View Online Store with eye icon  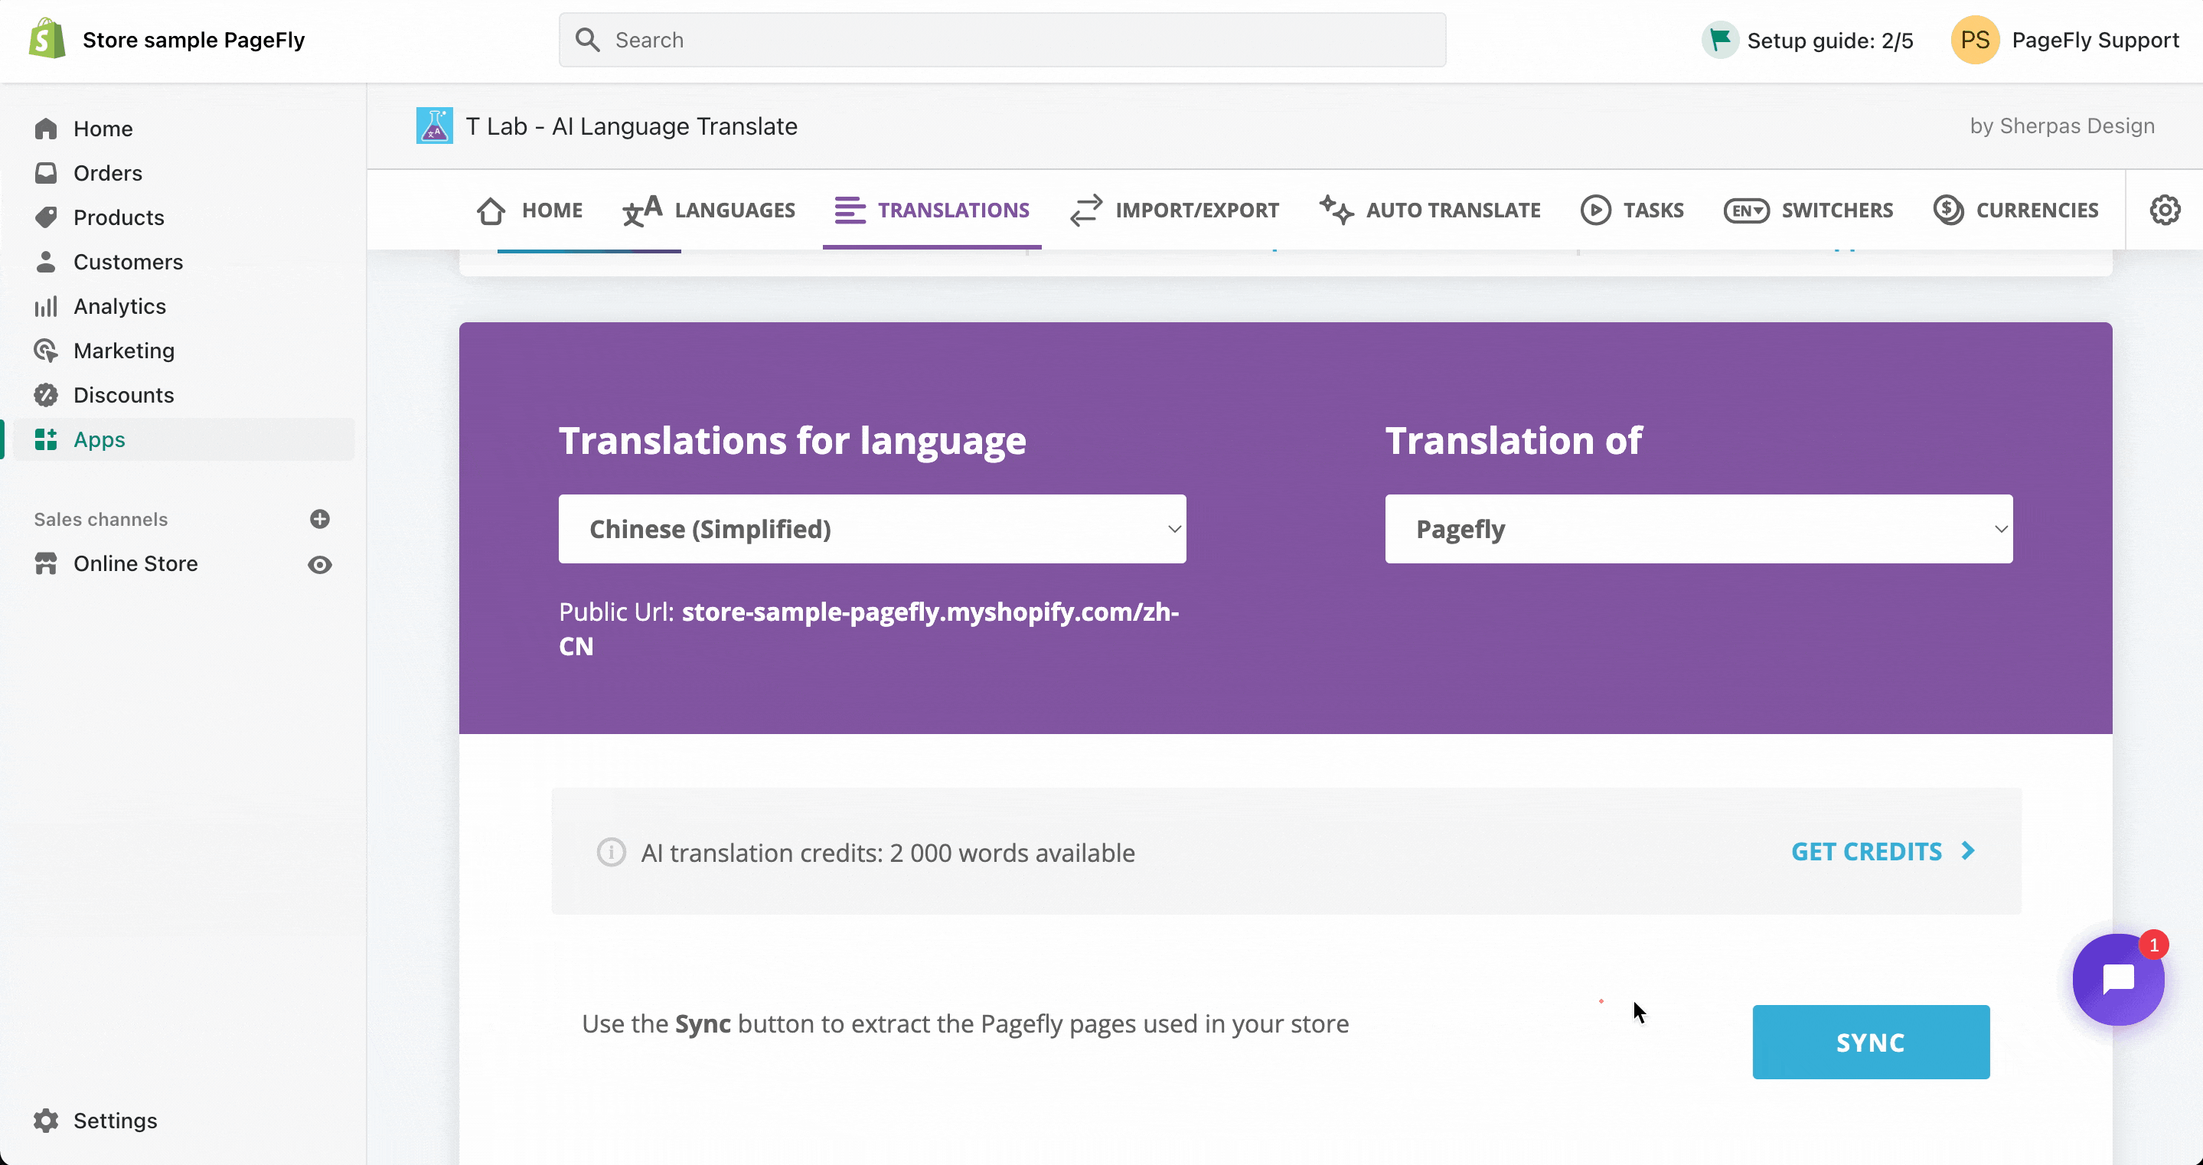320,565
